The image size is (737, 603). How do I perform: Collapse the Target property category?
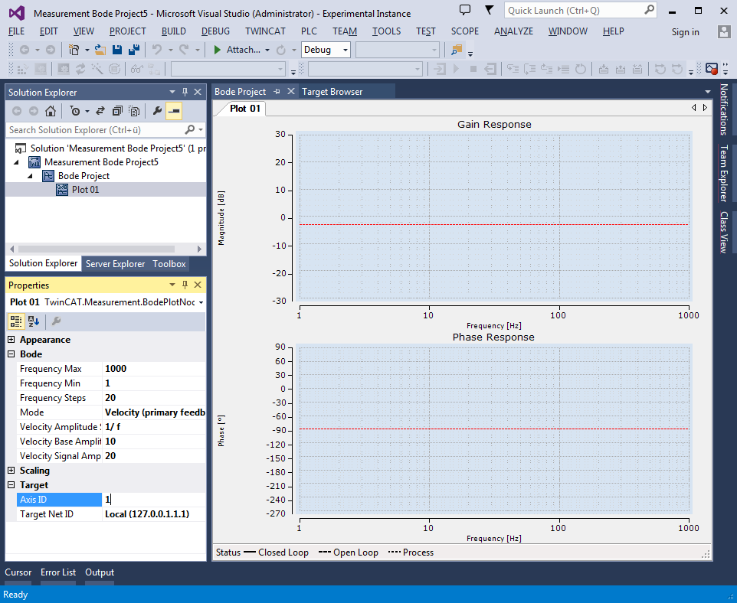click(x=11, y=484)
